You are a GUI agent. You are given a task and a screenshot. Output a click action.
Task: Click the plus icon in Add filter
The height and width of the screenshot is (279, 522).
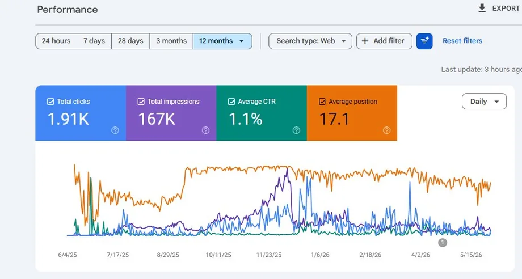(x=365, y=41)
